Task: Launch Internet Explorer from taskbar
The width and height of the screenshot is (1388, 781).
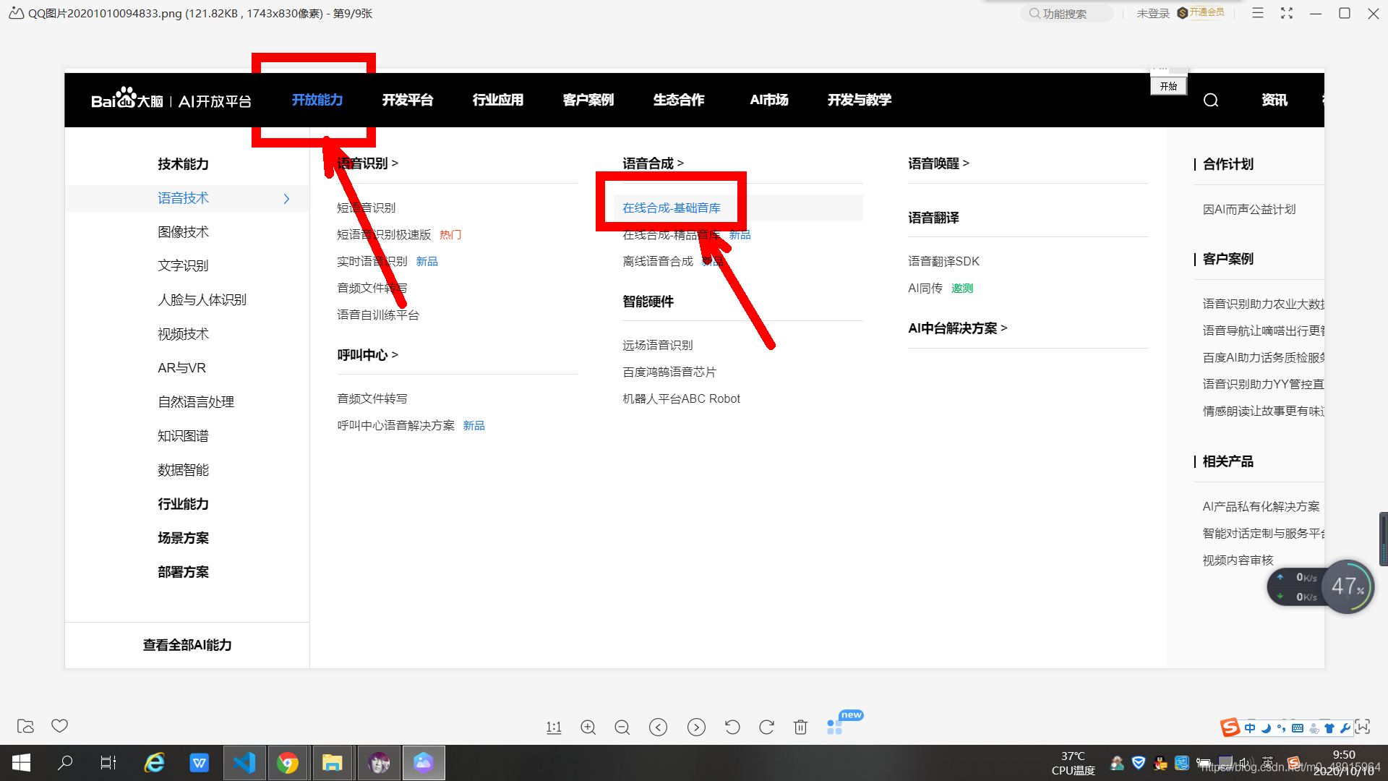Action: [154, 763]
